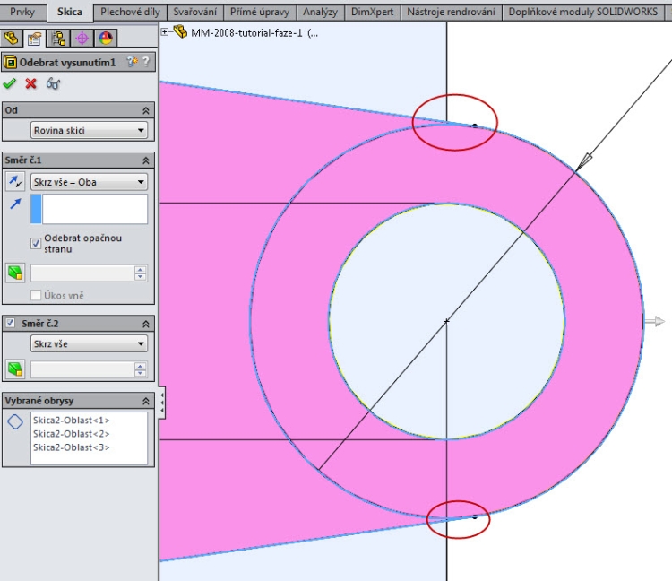Toggle the Úkos vně checkbox

point(36,295)
